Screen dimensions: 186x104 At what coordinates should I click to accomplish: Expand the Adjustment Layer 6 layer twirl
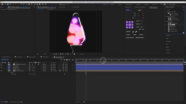[8, 64]
